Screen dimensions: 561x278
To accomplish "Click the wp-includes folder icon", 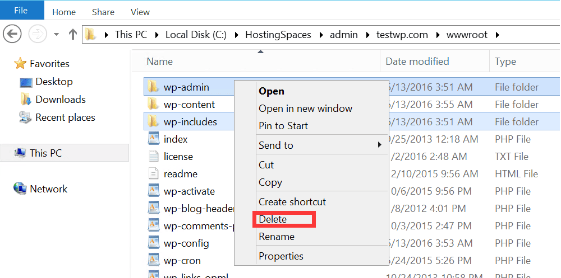I will (153, 122).
